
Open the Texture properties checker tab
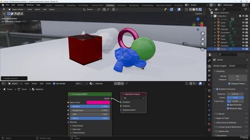pos(209,130)
